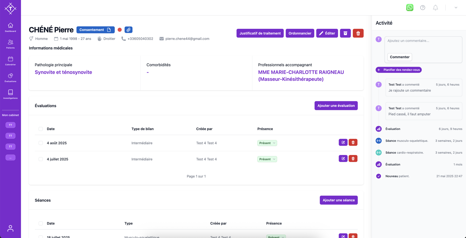Click Ajouter une évaluation

pos(336,106)
